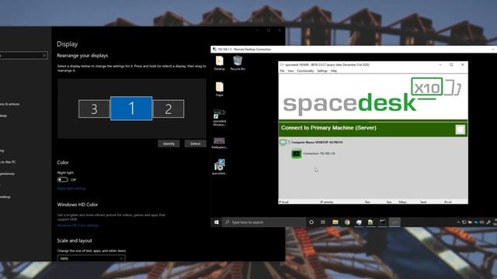Select display 2 in the arrangement box

[169, 108]
